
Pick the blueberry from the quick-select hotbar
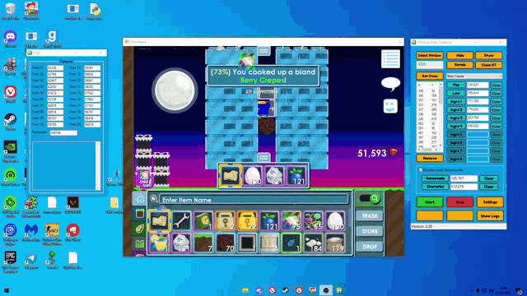296,175
